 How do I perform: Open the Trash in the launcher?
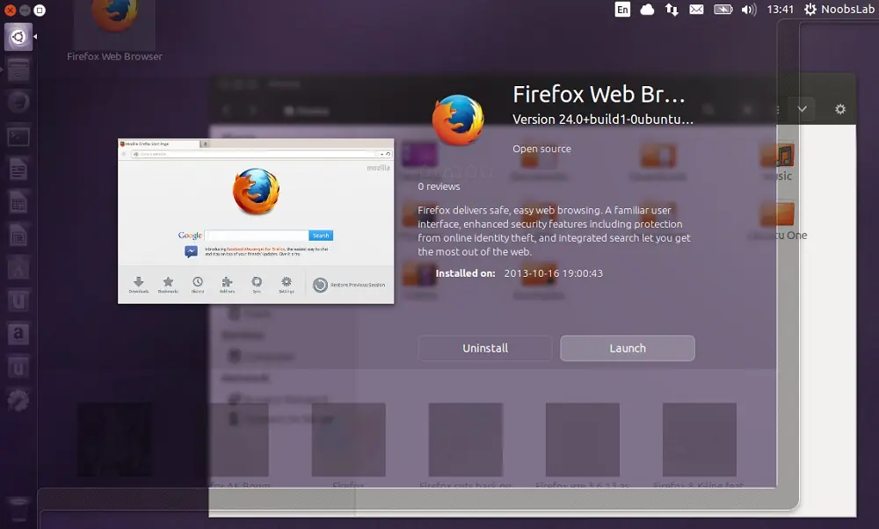click(18, 509)
